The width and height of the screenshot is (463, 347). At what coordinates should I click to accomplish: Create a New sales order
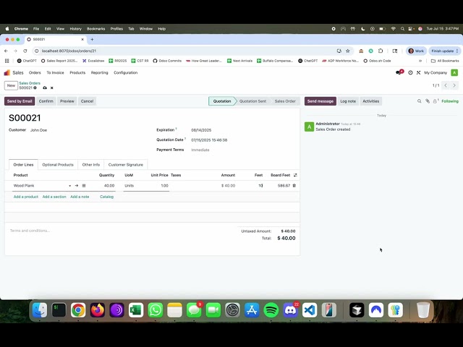point(11,85)
